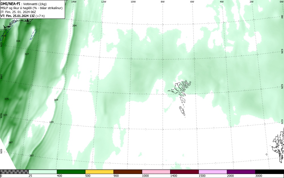Click the '2W' longitude label

pos(251,2)
